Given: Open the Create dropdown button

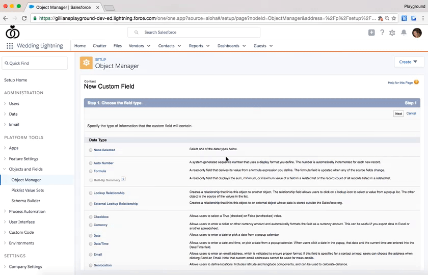Looking at the screenshot, I should coord(409,62).
